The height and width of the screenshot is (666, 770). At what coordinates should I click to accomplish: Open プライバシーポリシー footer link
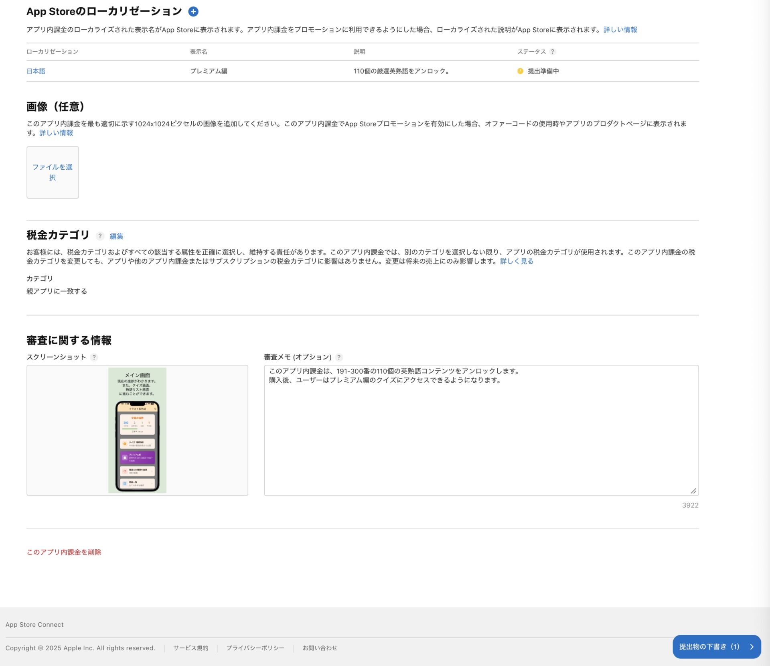pos(255,648)
